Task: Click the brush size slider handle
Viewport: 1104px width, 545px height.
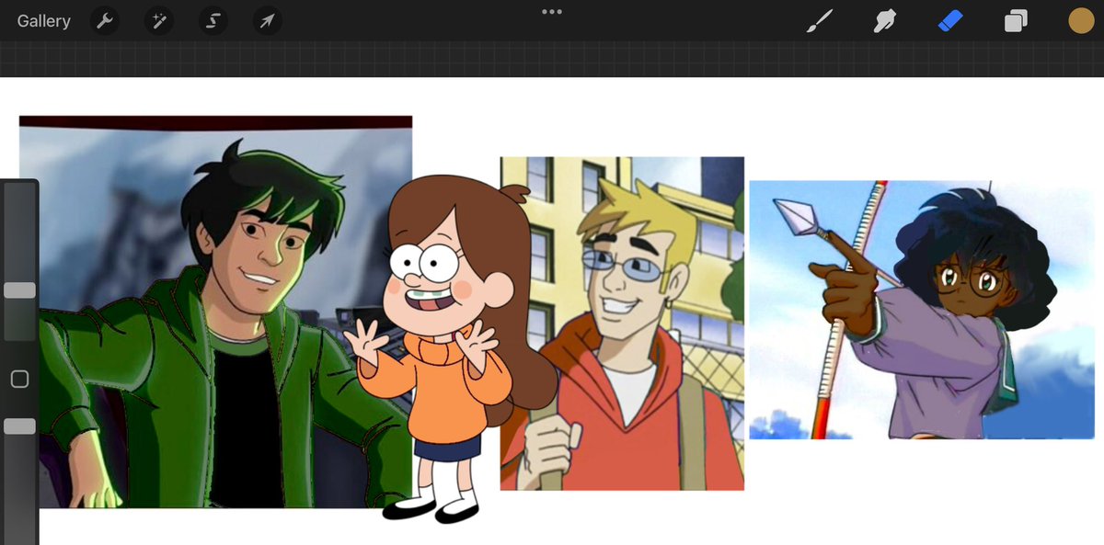Action: pos(19,290)
